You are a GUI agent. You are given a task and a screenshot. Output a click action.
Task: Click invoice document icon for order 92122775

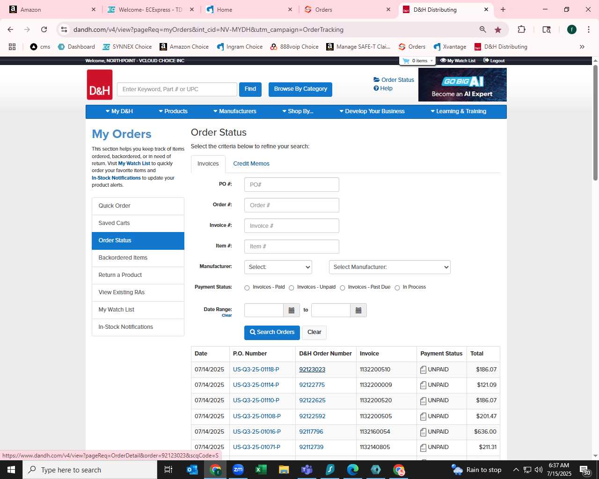[423, 385]
